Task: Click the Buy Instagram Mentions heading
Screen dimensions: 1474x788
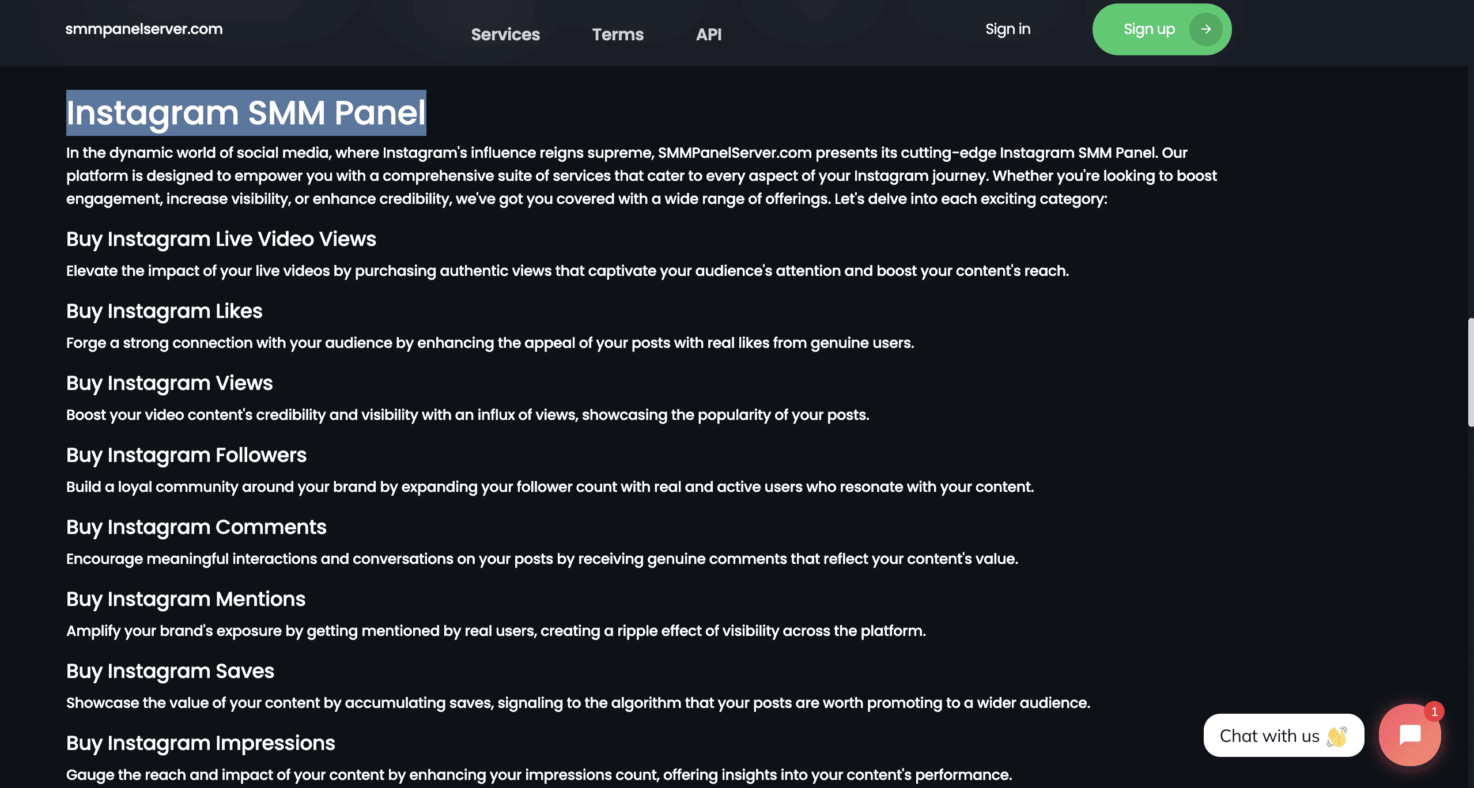Action: (186, 599)
